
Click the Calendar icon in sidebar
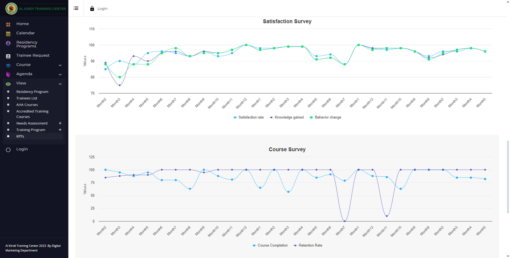pos(8,33)
